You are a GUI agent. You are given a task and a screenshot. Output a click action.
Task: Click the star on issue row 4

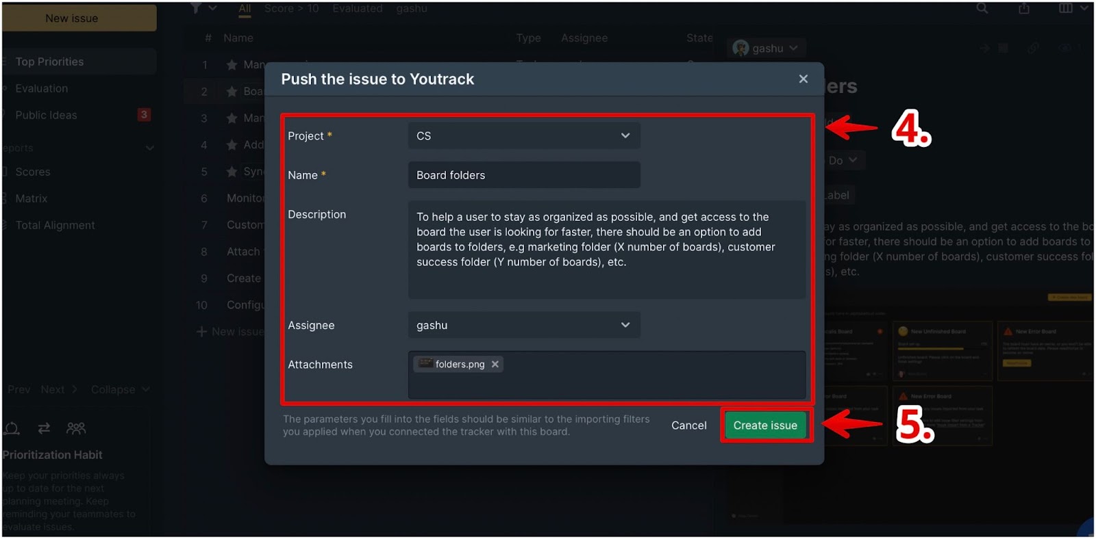coord(232,145)
